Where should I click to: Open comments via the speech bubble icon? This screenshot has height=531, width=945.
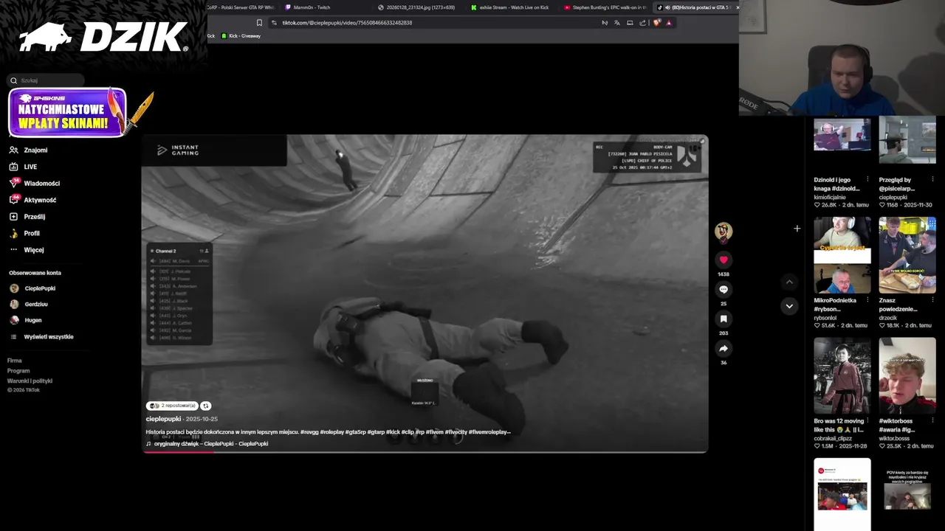(x=724, y=290)
